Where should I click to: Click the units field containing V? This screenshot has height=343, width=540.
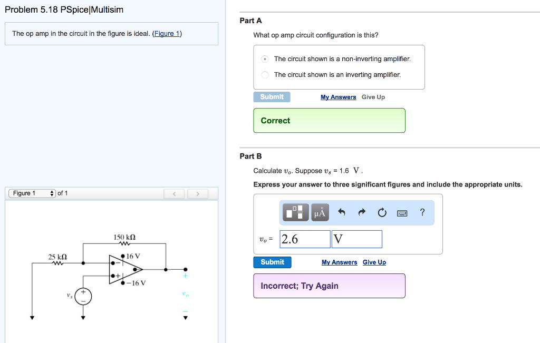tap(357, 239)
